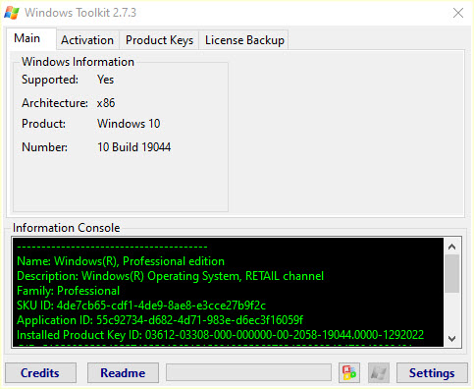Click the 'x86' architecture value

[106, 103]
